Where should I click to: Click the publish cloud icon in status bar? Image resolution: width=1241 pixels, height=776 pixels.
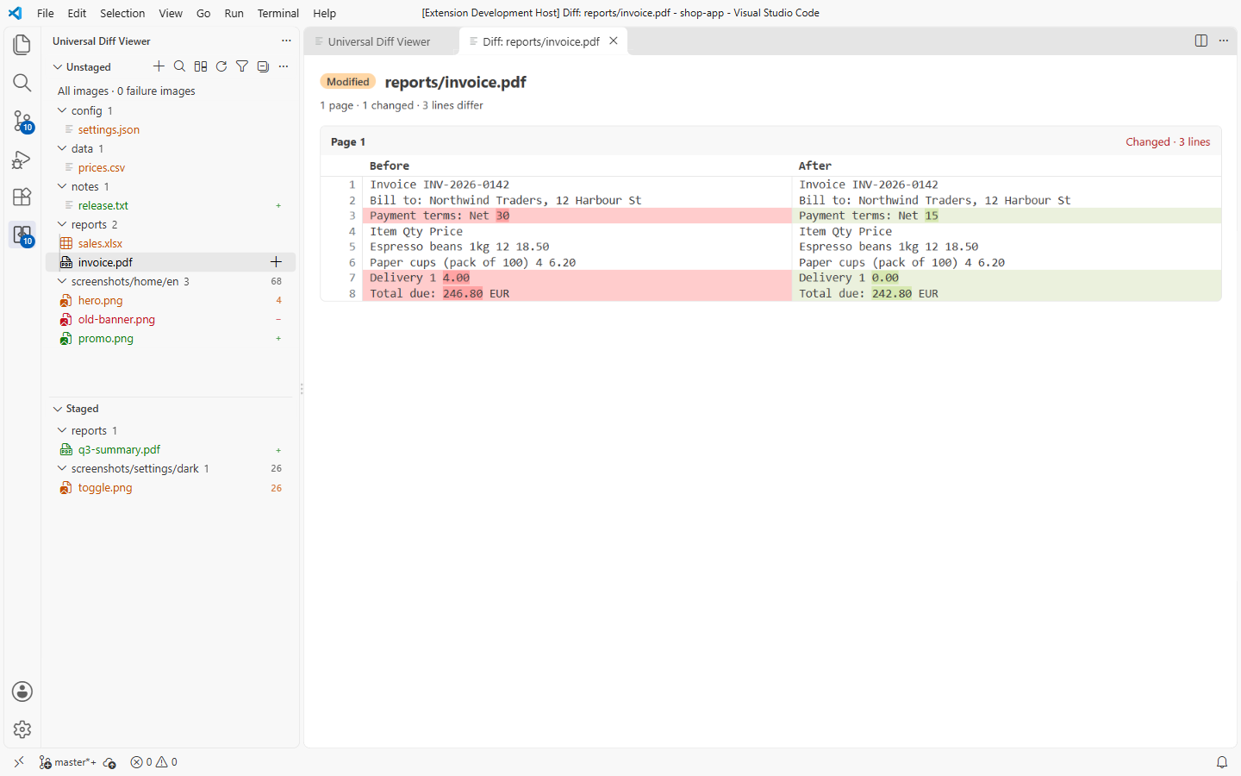click(109, 762)
